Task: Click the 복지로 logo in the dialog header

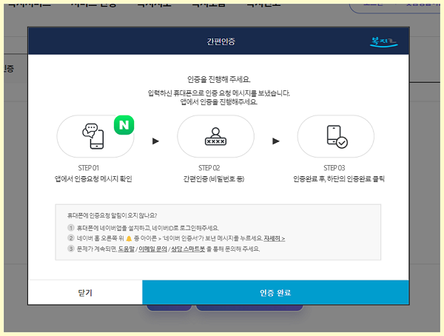Action: coord(383,41)
